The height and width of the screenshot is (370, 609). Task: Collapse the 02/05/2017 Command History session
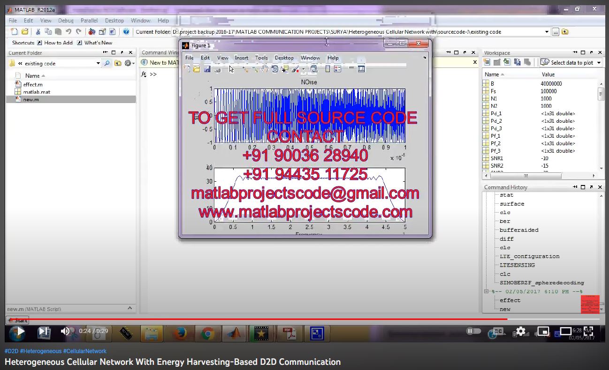coord(486,291)
